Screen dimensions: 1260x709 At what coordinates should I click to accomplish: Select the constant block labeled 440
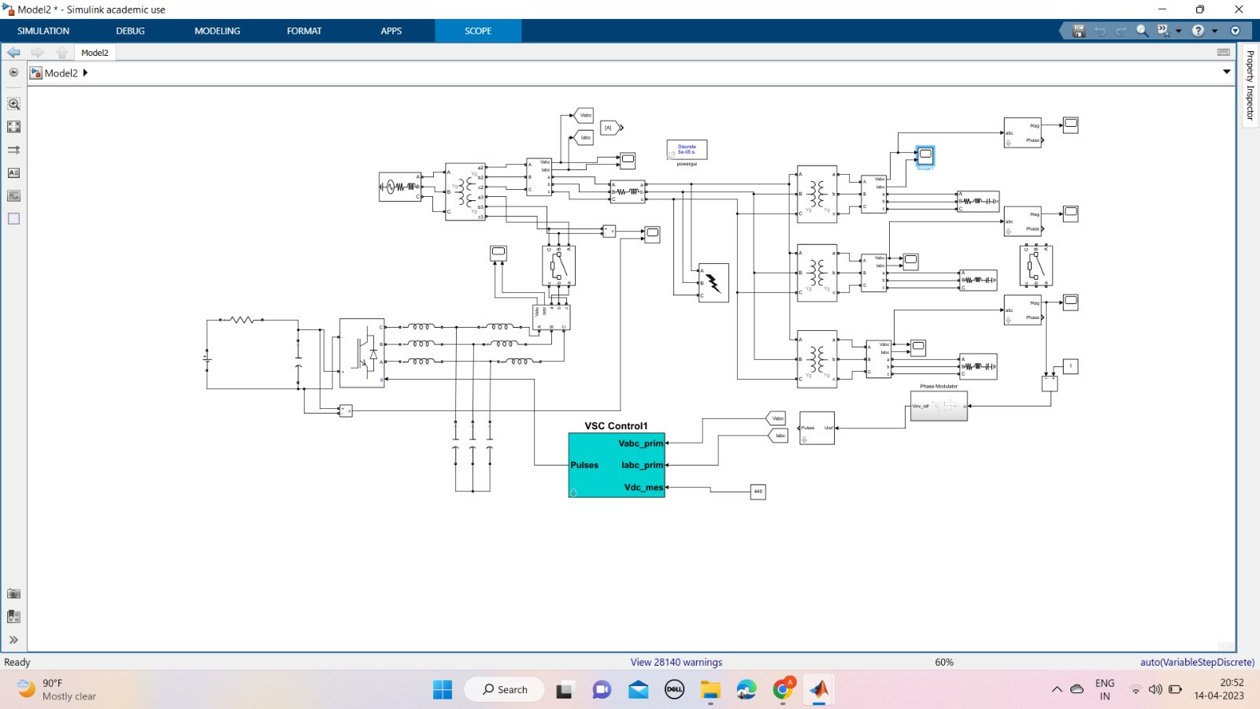pos(758,492)
